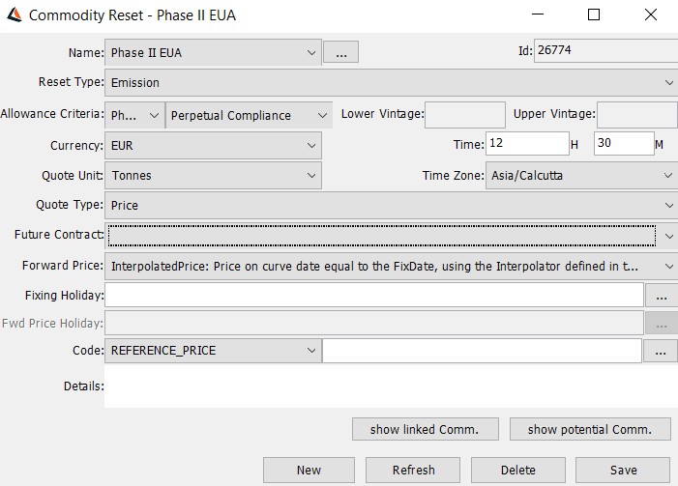Click the application logo in title bar
Image resolution: width=678 pixels, height=486 pixels.
pos(15,14)
